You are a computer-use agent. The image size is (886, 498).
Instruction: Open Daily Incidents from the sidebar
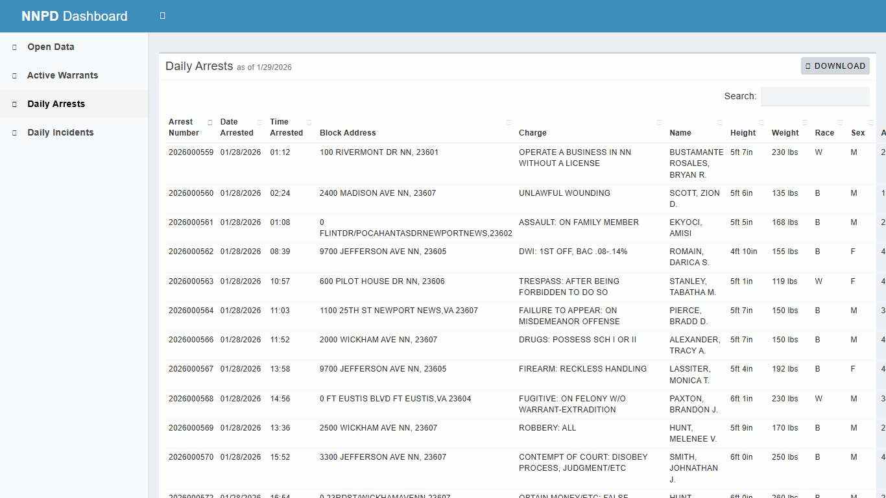(x=60, y=132)
